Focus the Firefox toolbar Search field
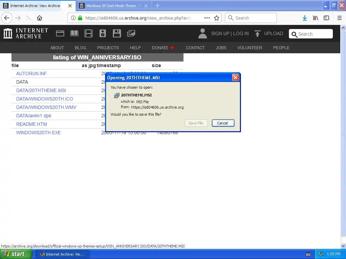The image size is (346, 259). click(251, 18)
